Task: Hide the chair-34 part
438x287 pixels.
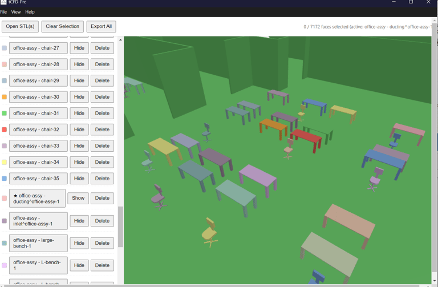Action: tap(79, 162)
